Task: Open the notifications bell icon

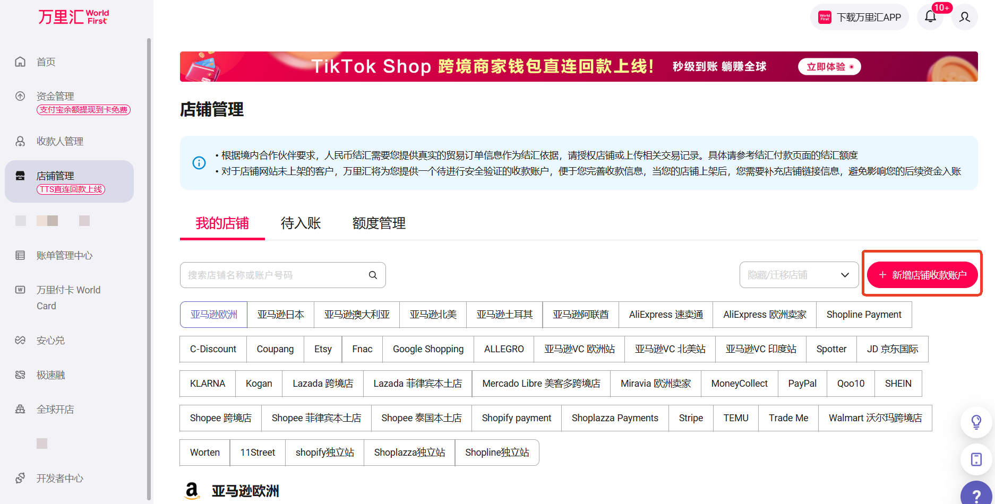Action: 930,17
